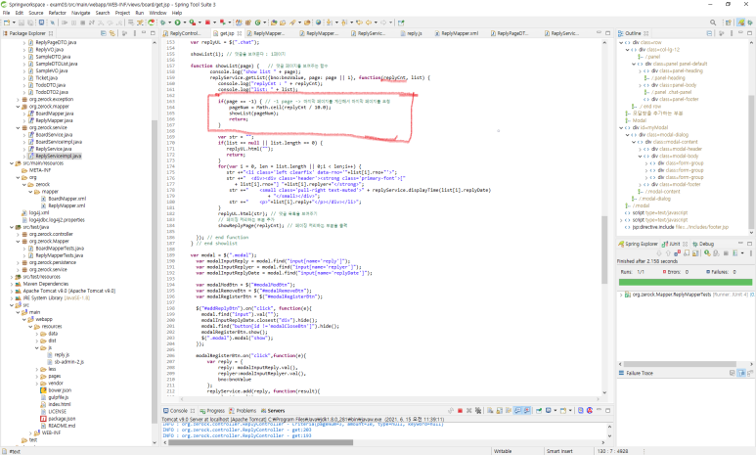
Task: Open the New wizard icon in the toolbar
Action: pos(7,23)
